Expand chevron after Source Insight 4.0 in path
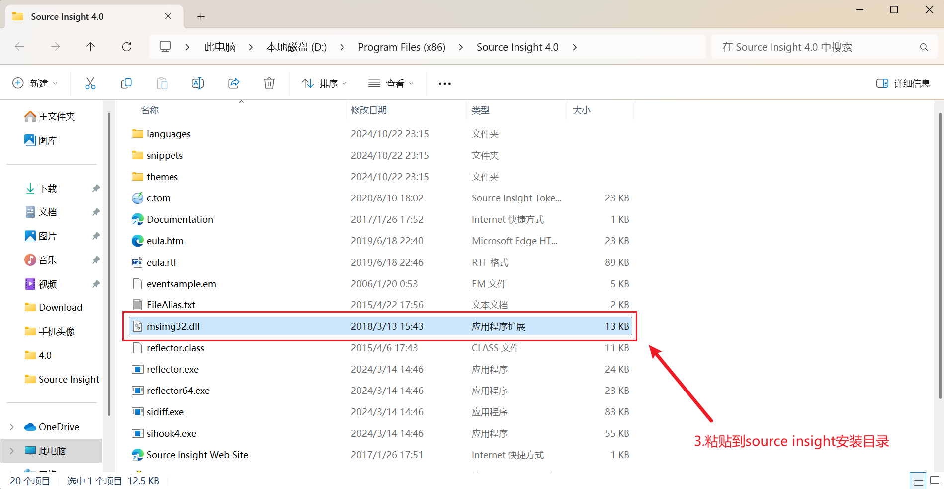 tap(575, 47)
